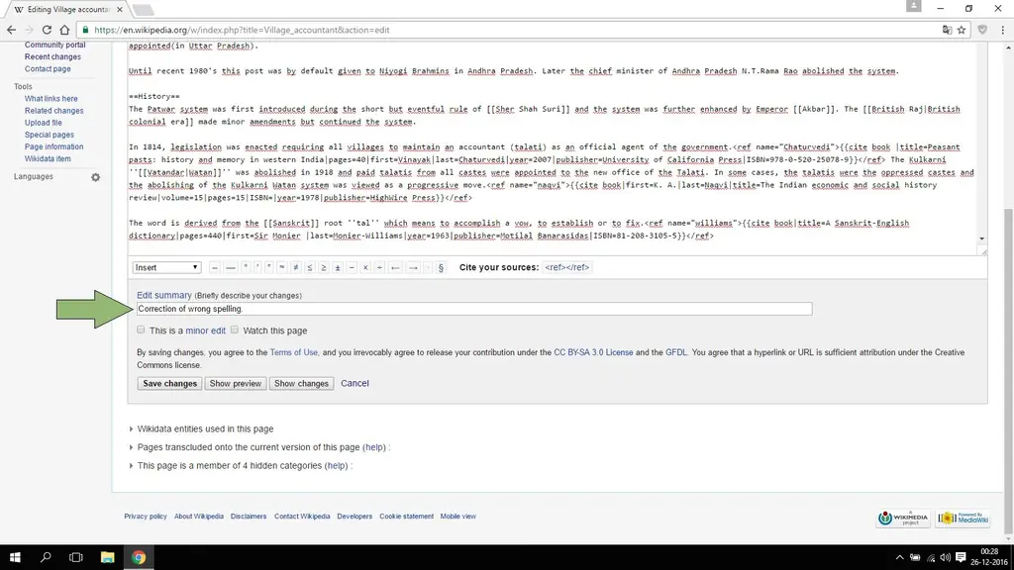The image size is (1014, 570).
Task: Insert the less-than-or-equal ≤ symbol
Action: pyautogui.click(x=310, y=267)
